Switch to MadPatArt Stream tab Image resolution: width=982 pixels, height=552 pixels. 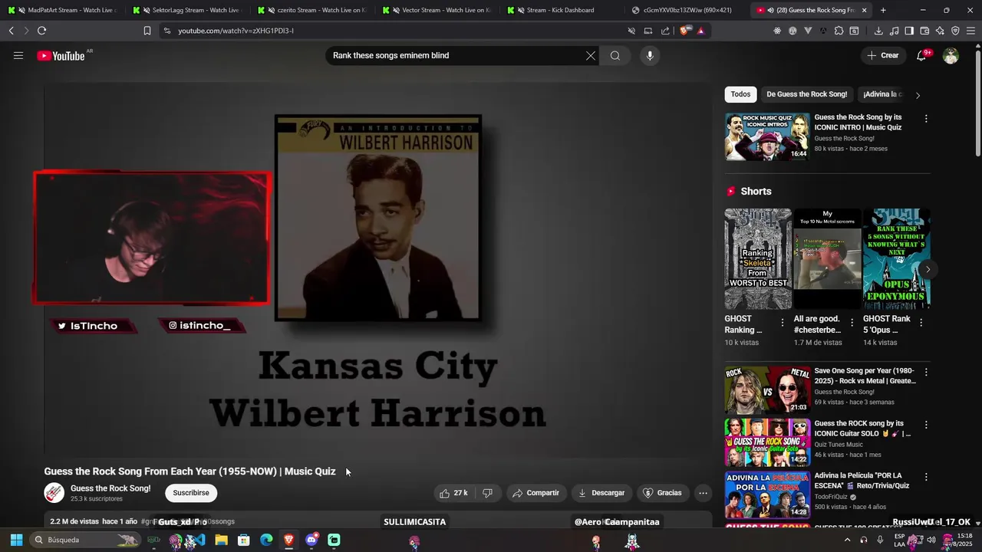(x=63, y=10)
